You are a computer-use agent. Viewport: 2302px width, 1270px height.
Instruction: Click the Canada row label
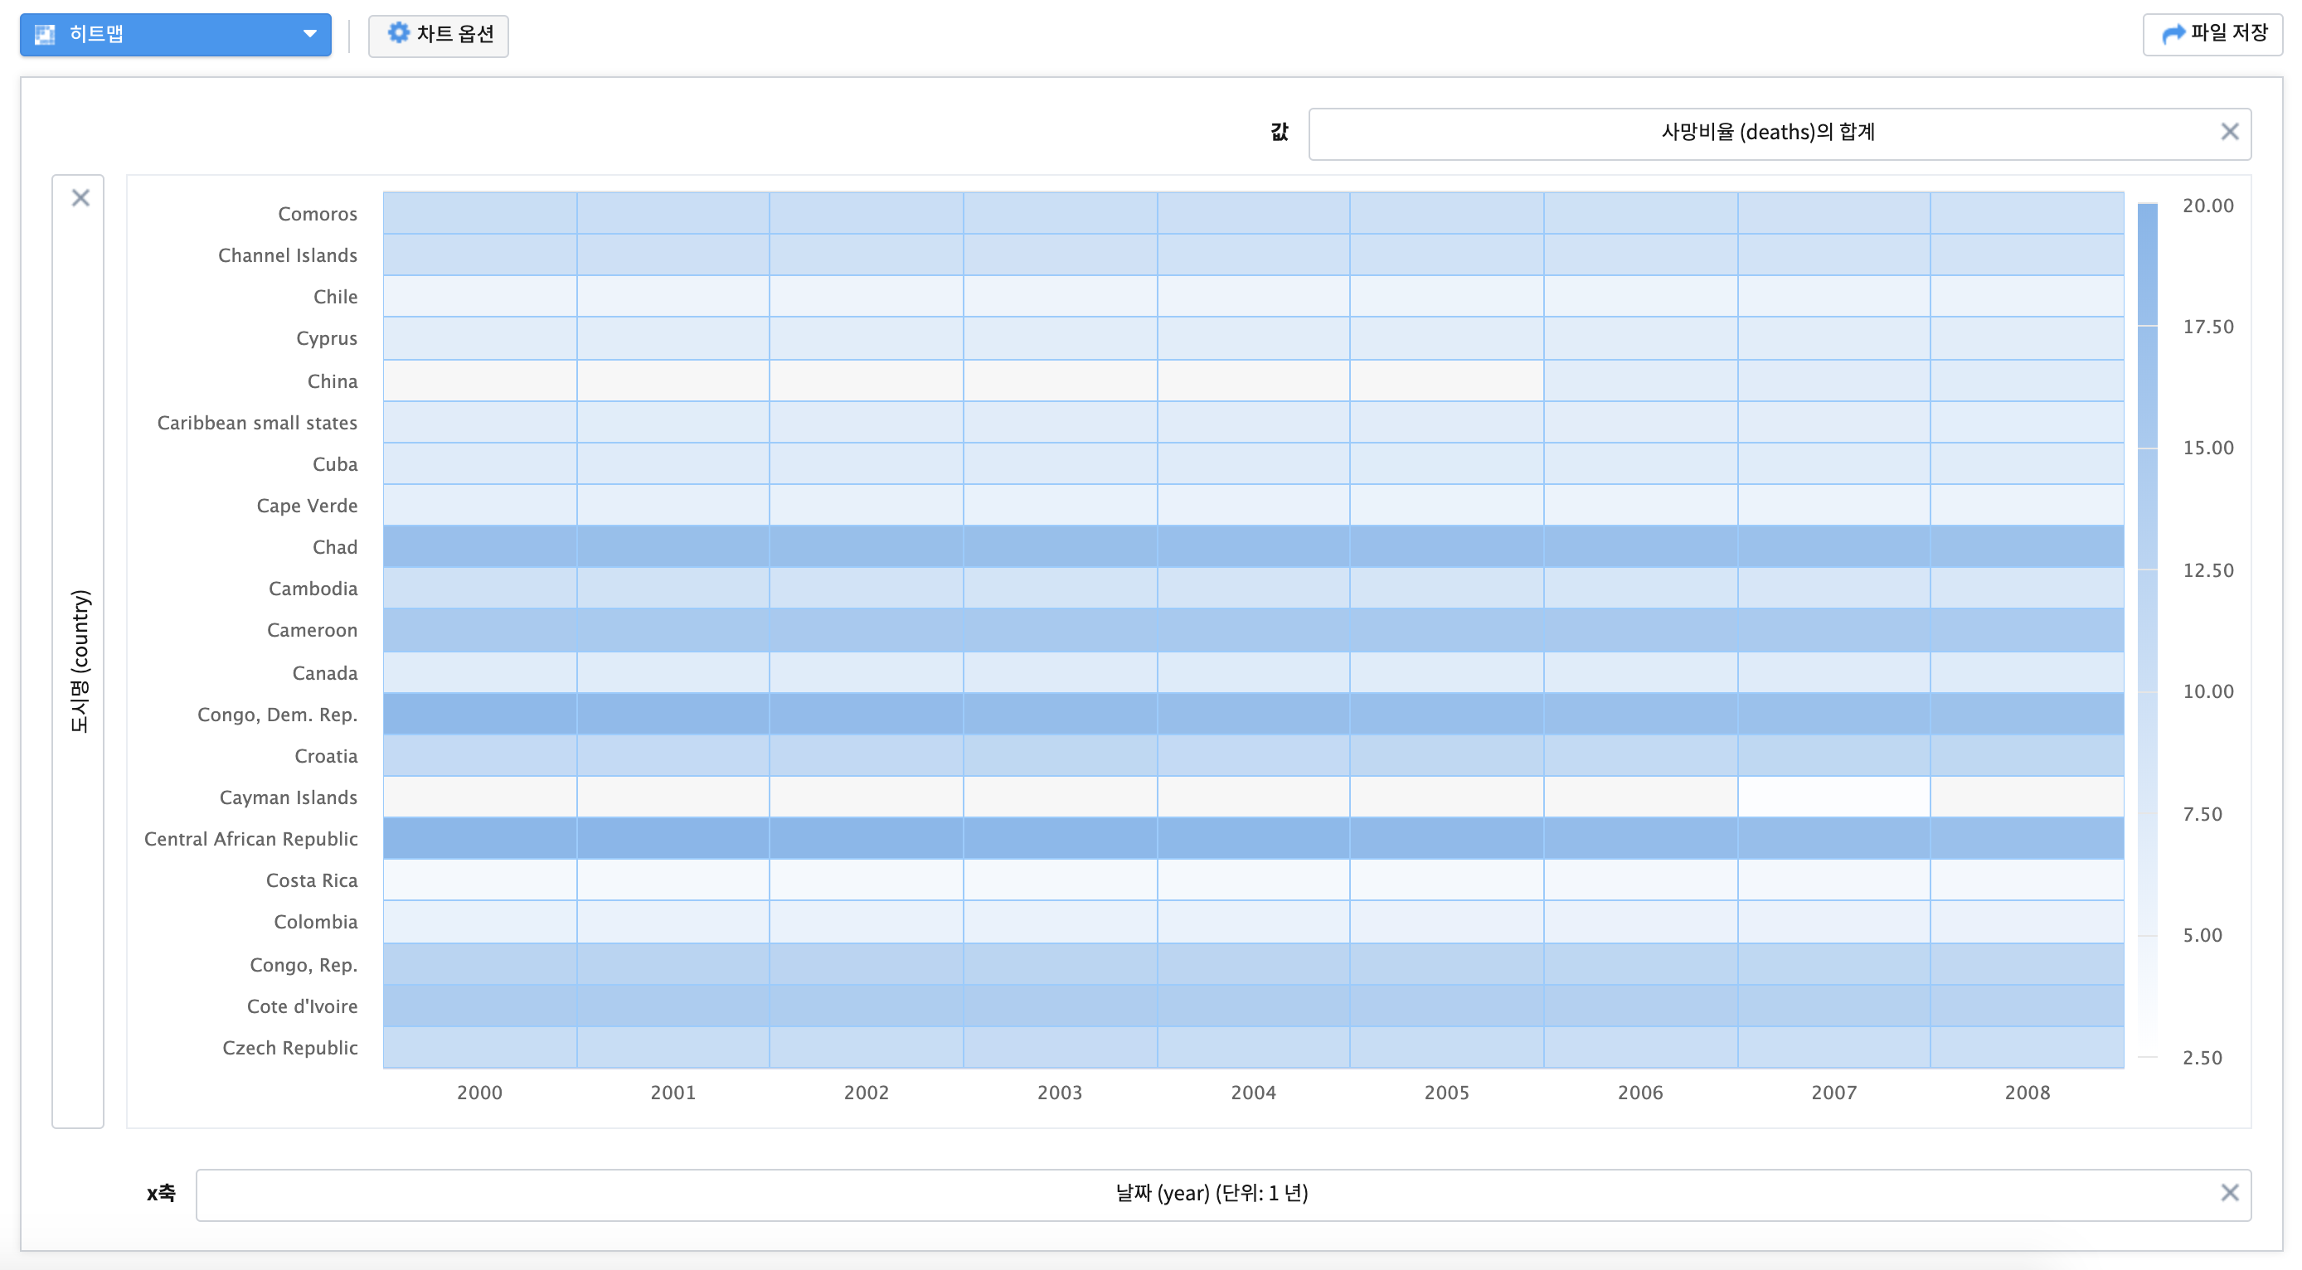(x=324, y=673)
